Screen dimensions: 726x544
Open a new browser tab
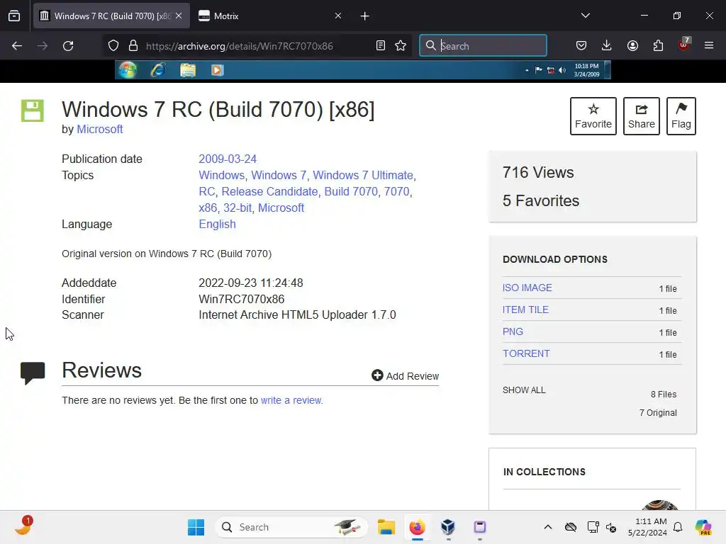click(365, 16)
